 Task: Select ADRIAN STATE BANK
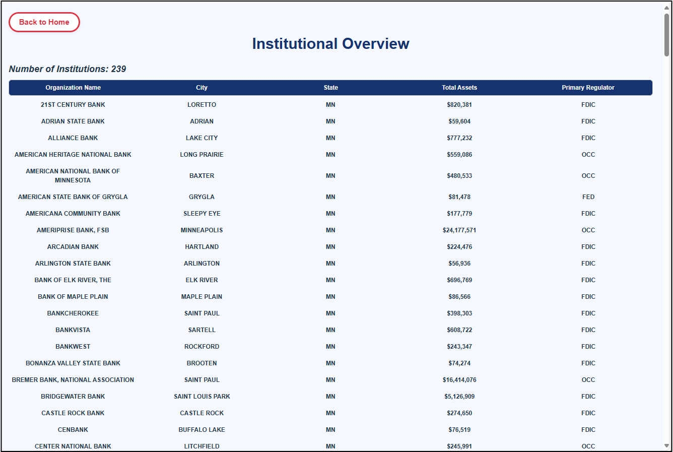pos(73,121)
